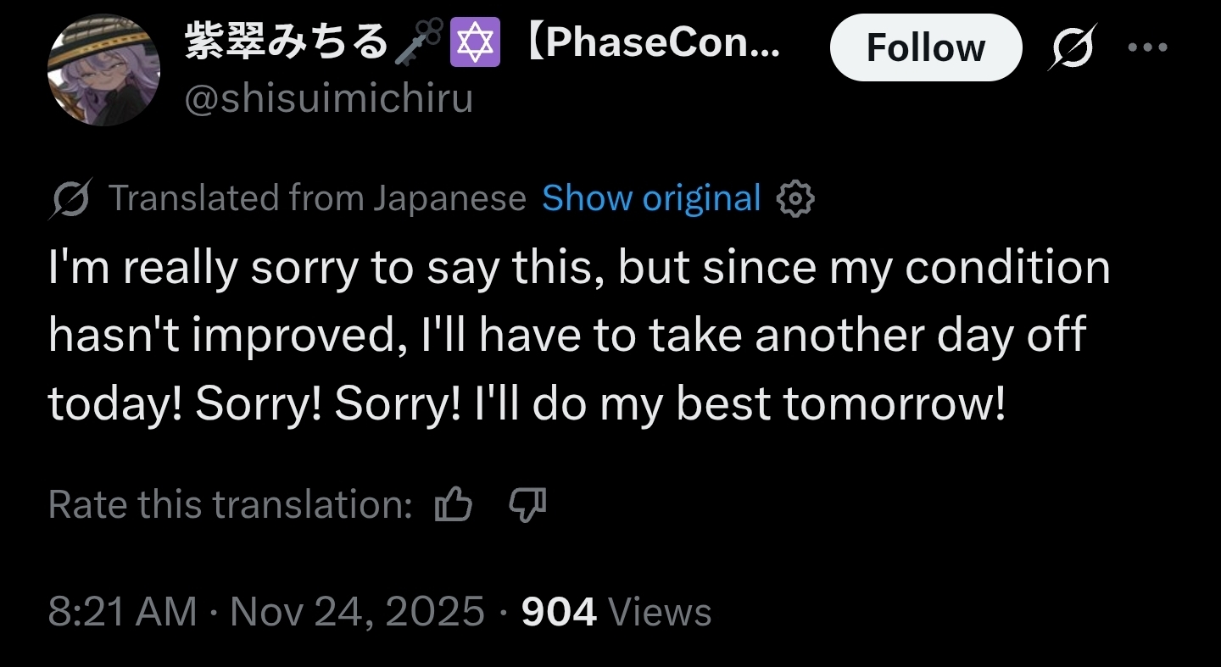Click the Grok logo beside Translated from Japanese

coord(70,200)
